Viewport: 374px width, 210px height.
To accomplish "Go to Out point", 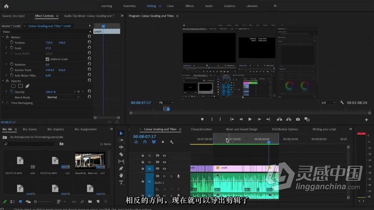I will tap(268, 119).
